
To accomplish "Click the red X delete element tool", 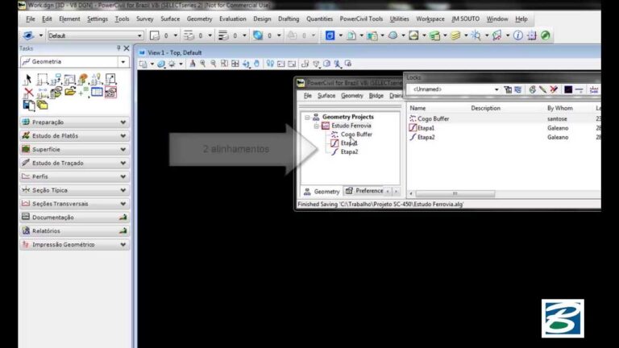I will pyautogui.click(x=28, y=93).
